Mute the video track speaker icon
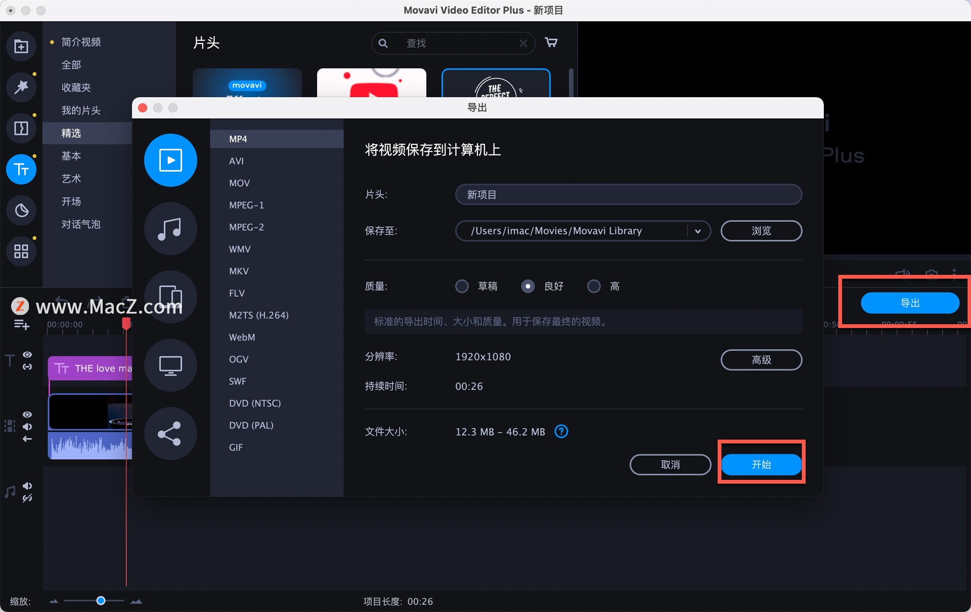 (x=28, y=427)
